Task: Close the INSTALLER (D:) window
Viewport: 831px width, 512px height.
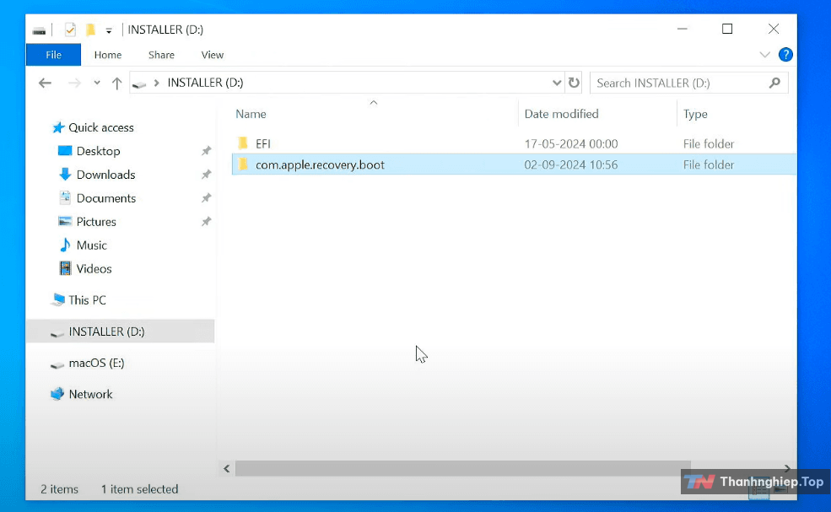Action: [774, 30]
